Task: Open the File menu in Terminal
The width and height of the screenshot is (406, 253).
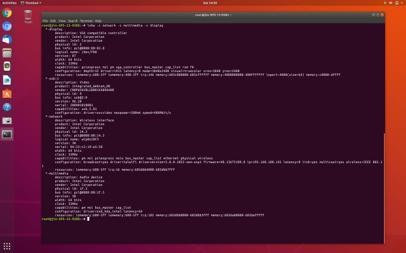Action: 45,20
